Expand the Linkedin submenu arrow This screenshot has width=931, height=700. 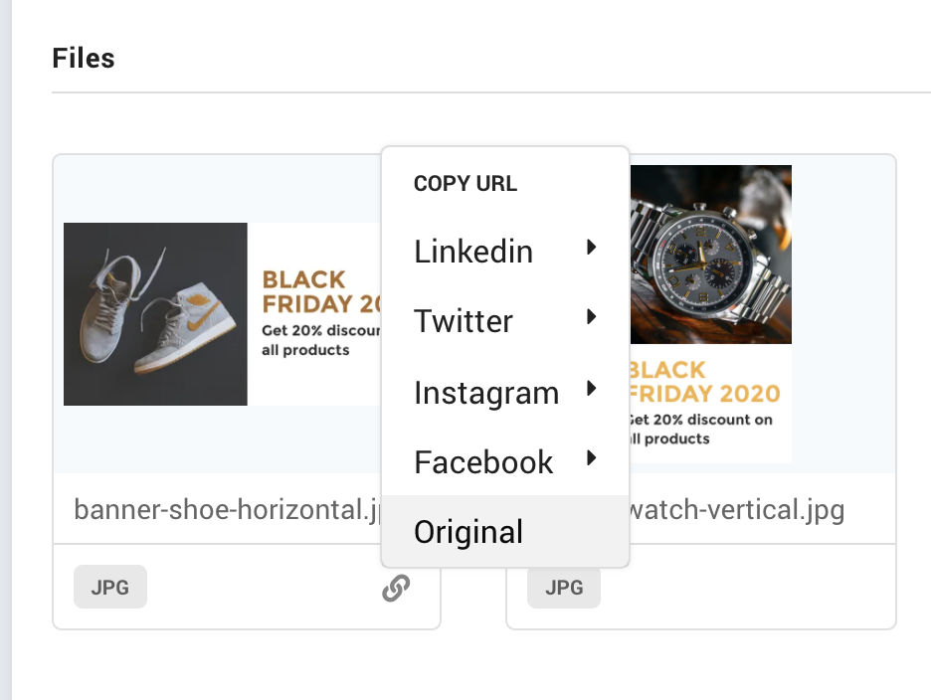coord(591,249)
